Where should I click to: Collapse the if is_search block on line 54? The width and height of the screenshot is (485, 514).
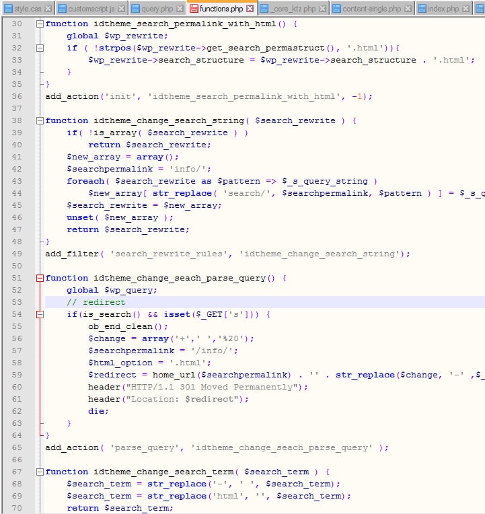pos(40,315)
